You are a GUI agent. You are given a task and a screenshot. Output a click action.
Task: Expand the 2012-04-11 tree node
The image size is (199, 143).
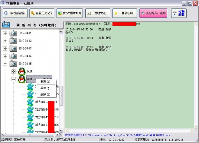point(5,33)
